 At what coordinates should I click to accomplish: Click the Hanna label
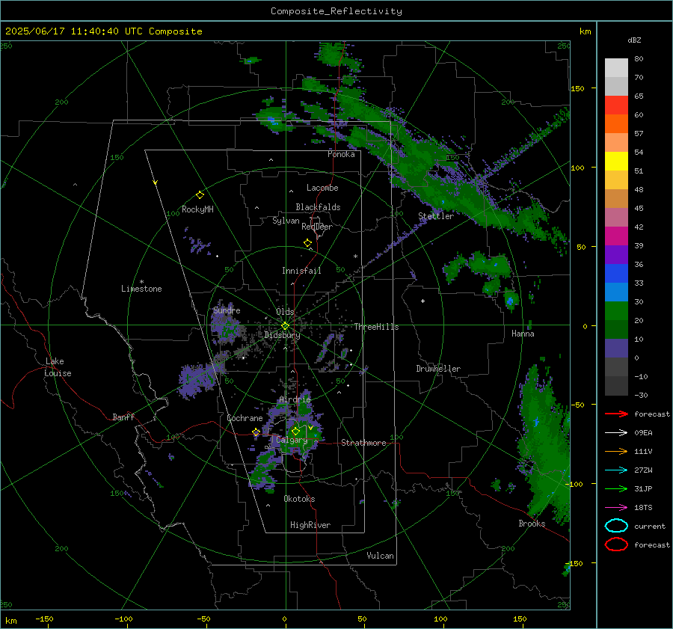pos(523,334)
